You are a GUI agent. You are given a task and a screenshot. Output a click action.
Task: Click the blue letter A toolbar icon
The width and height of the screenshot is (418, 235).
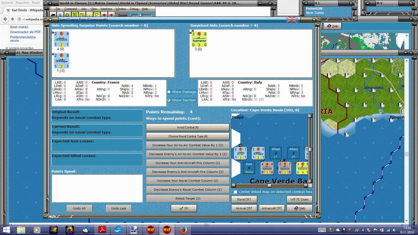60,15
